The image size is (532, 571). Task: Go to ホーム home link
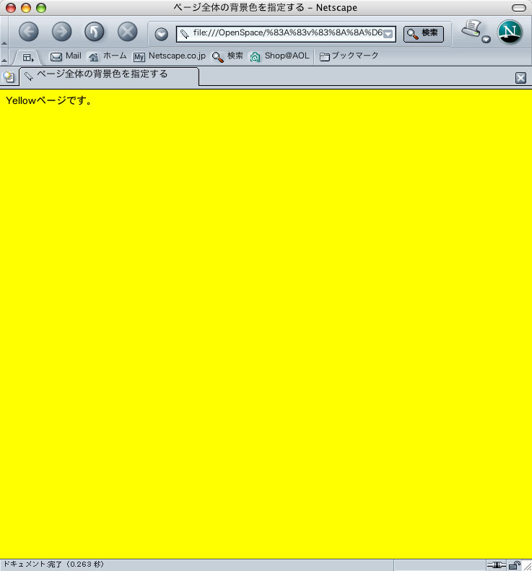point(108,56)
